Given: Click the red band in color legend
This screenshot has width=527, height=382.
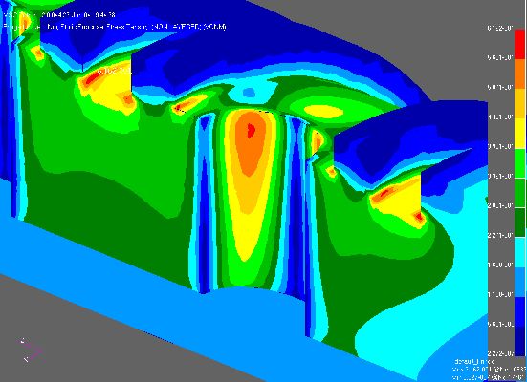Looking at the screenshot, I should pos(519,44).
